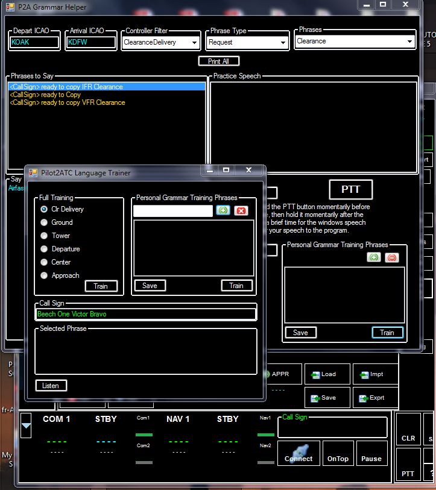Select '<CallSign> ready to Copy' phrase
Screen dimensions: 436x490
coord(107,95)
